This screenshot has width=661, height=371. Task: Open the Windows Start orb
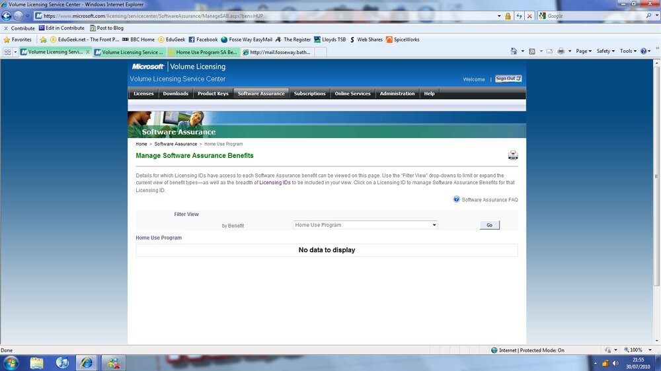11,362
